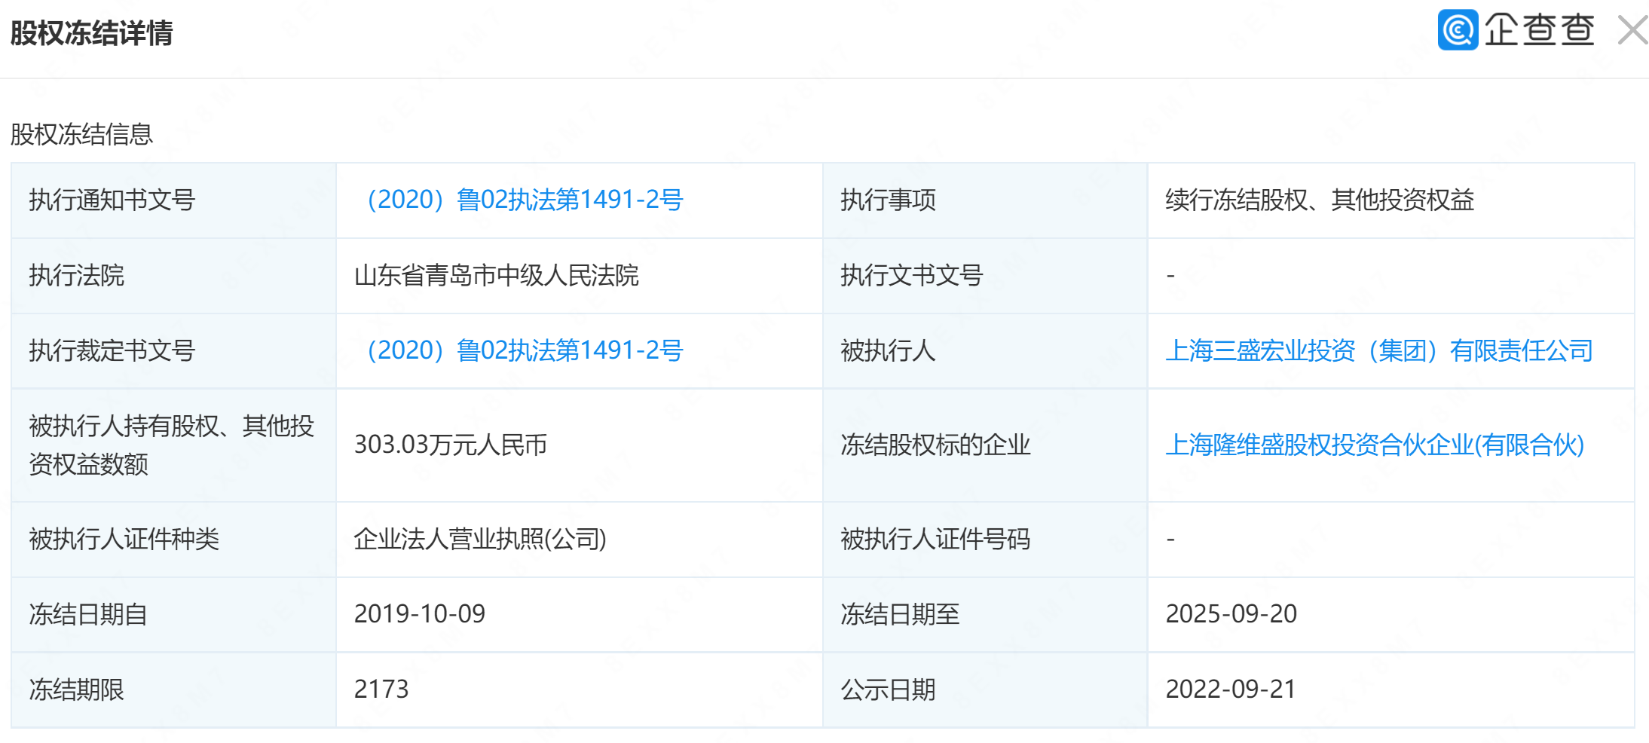1649x743 pixels.
Task: Click the 被执行人持有股权、其他投资权益数额 label
Action: coord(172,445)
